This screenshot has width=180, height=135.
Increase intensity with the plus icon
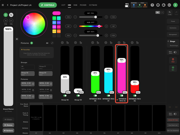pyautogui.click(x=106, y=17)
